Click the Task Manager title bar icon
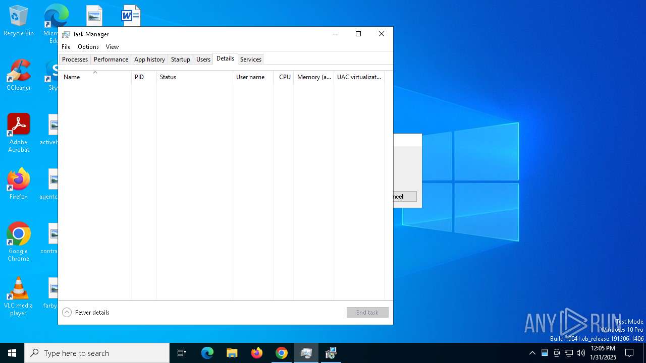This screenshot has width=646, height=363. coord(66,34)
